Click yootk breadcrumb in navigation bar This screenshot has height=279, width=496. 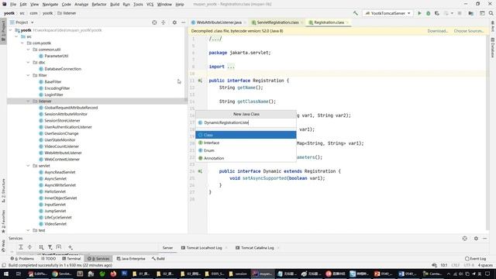9,13
